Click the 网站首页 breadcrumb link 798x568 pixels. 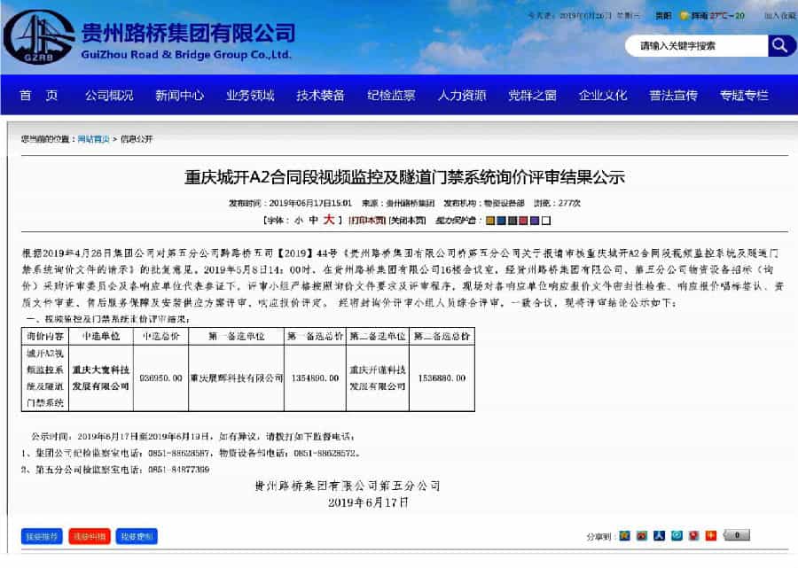click(x=93, y=139)
